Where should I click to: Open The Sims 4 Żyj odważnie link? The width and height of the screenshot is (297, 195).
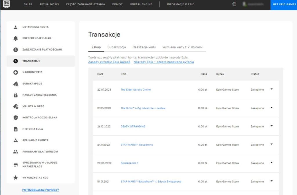click(x=143, y=108)
